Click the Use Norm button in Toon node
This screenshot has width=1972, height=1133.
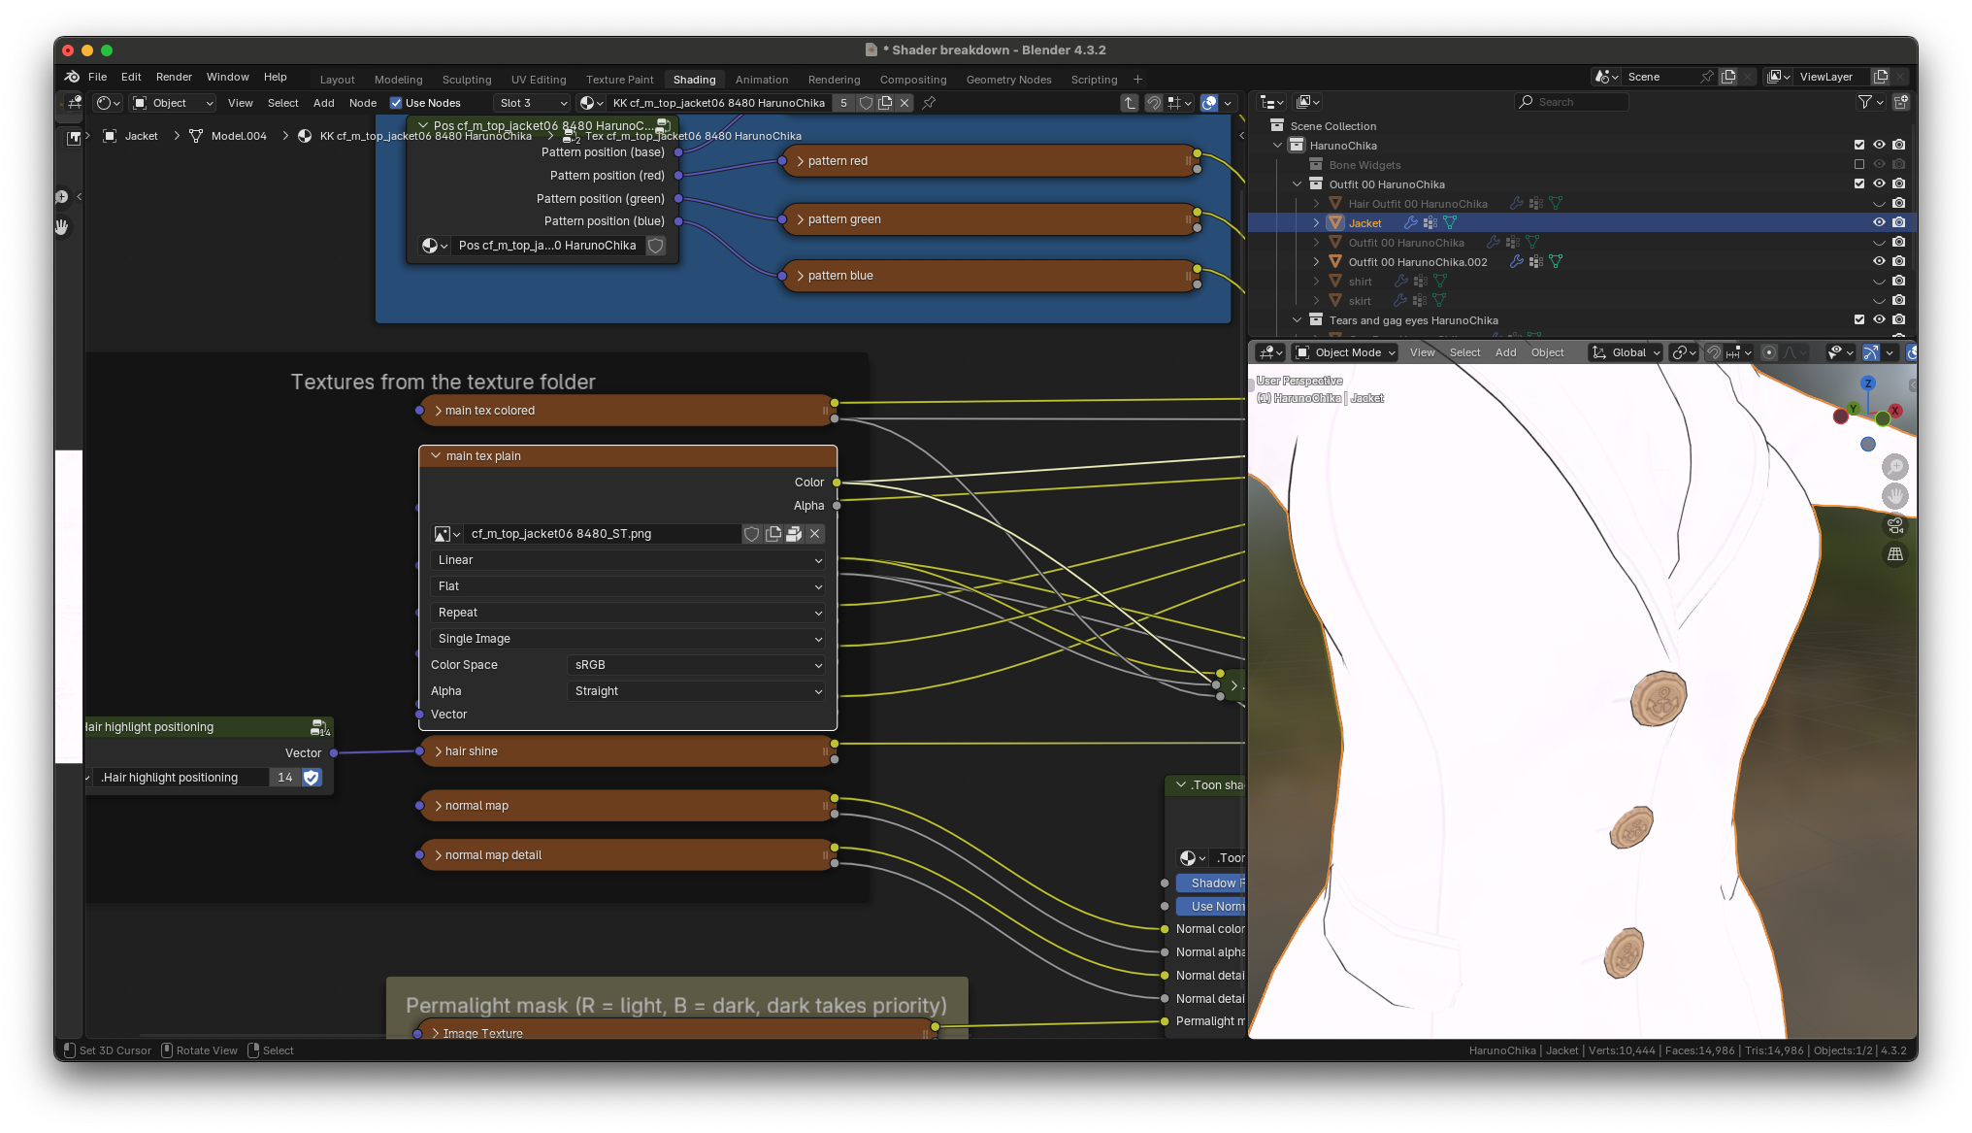[x=1211, y=907]
